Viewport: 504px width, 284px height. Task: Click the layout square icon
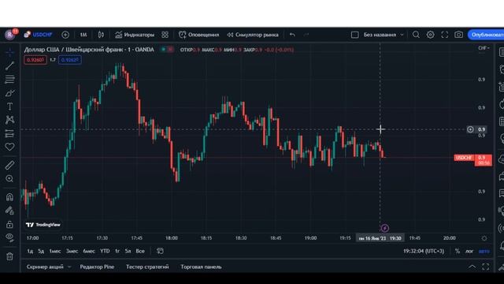[x=355, y=35]
